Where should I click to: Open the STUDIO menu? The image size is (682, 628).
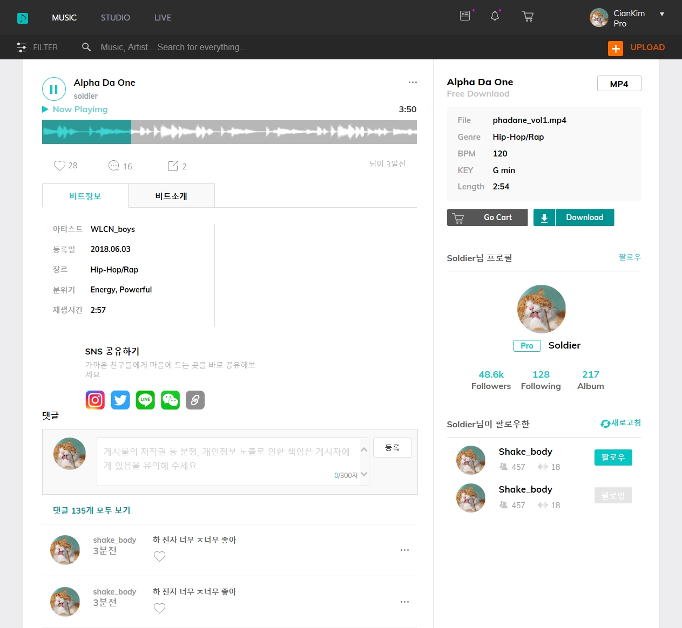(115, 18)
